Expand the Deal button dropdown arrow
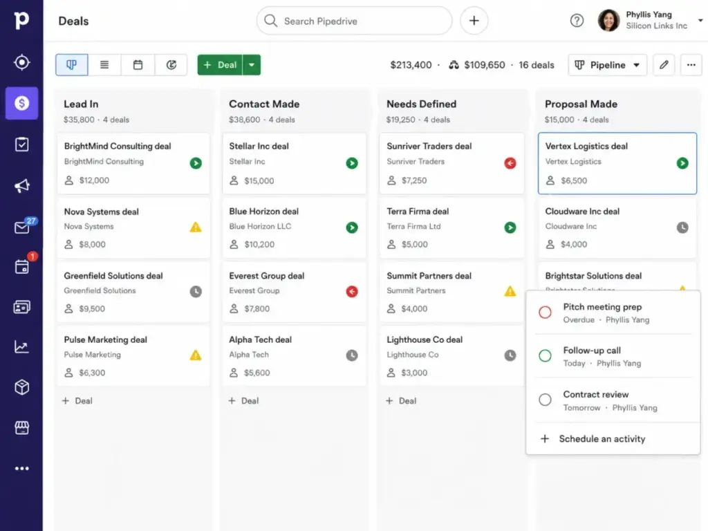This screenshot has width=708, height=531. click(x=252, y=65)
